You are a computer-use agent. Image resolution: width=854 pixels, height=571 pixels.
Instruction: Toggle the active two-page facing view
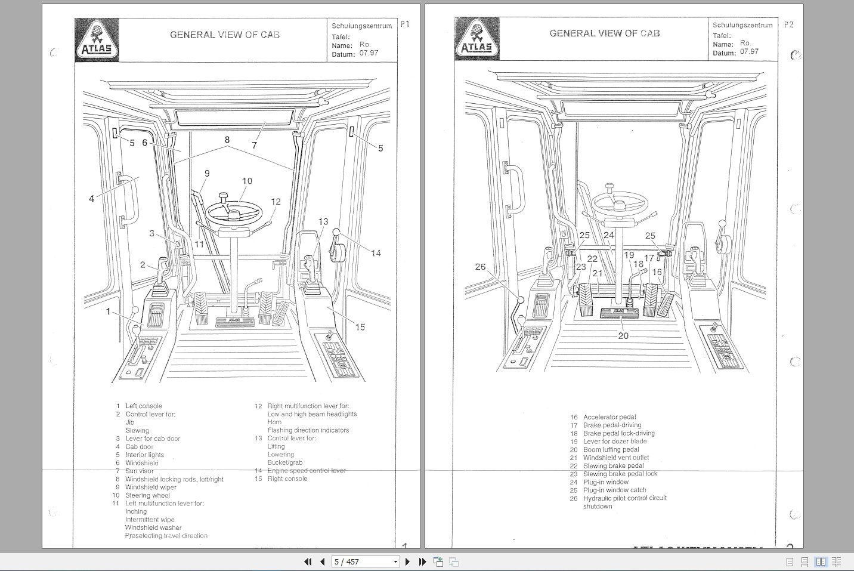(822, 561)
